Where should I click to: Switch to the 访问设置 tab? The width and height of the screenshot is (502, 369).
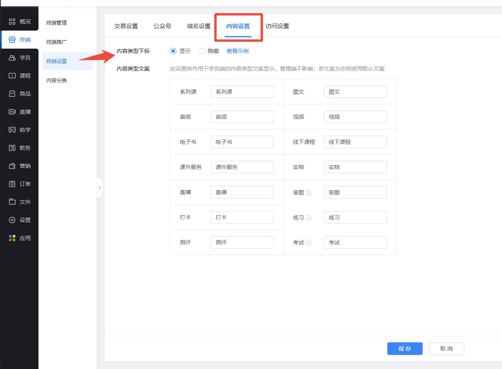[277, 26]
